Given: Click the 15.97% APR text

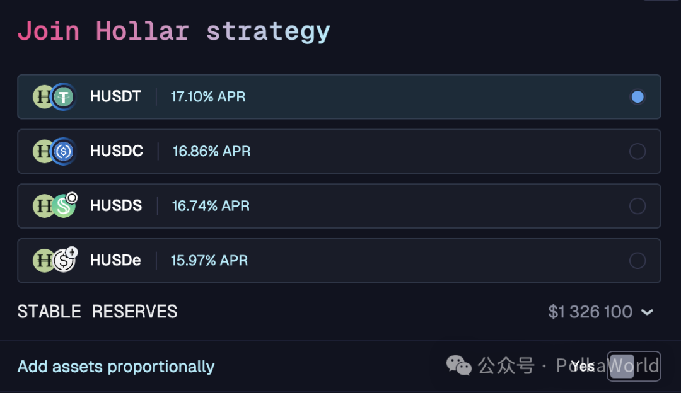Looking at the screenshot, I should coord(209,260).
